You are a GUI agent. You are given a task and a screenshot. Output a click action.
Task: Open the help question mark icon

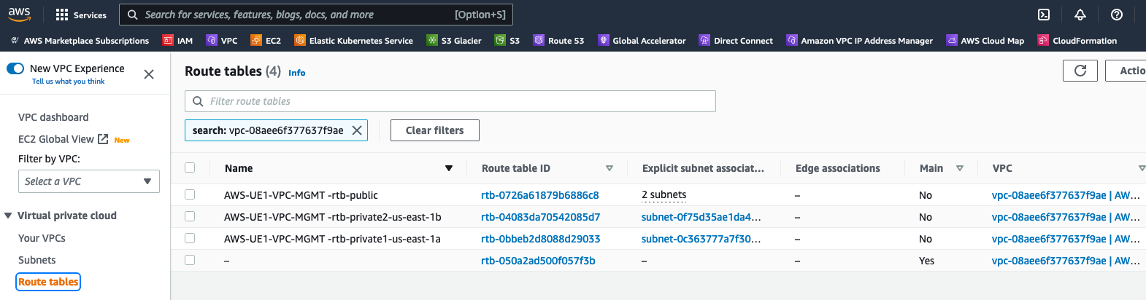click(1117, 15)
